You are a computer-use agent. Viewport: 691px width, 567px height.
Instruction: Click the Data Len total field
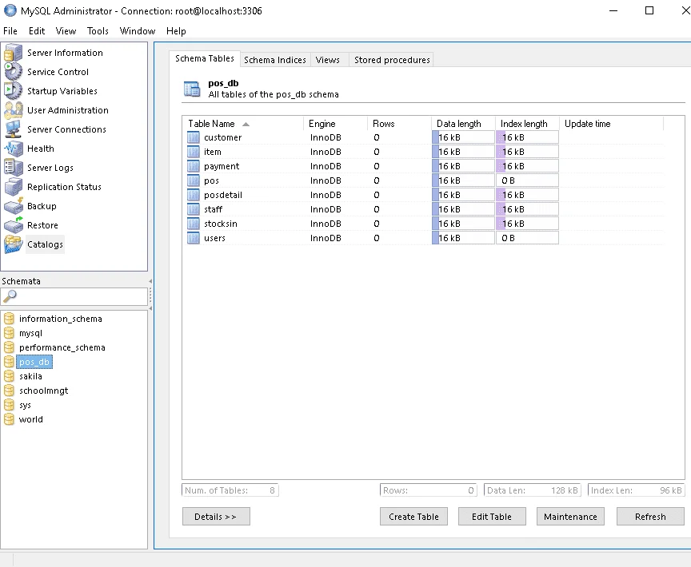(533, 490)
